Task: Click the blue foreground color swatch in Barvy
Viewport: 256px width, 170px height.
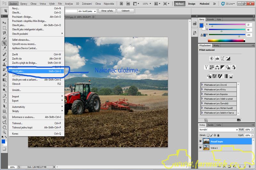Action: coord(201,26)
